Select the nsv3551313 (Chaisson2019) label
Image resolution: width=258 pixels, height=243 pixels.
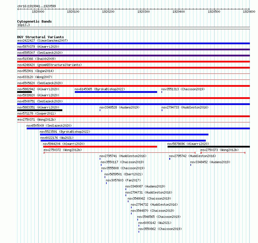coord(183,89)
